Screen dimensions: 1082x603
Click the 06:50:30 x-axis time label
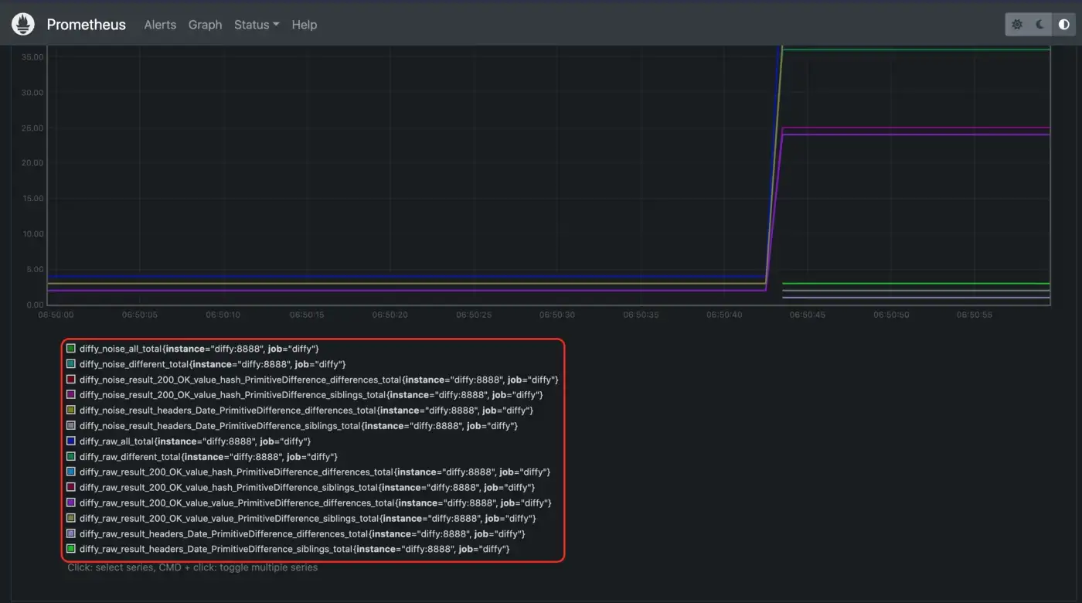pyautogui.click(x=556, y=315)
